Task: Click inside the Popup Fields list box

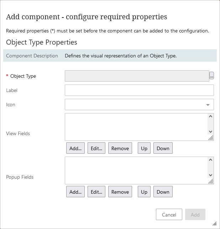Action: 136,171
